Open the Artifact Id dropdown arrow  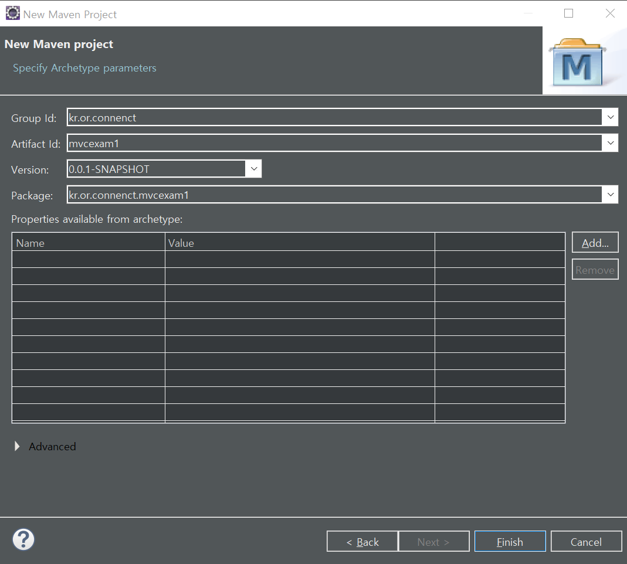tap(610, 143)
